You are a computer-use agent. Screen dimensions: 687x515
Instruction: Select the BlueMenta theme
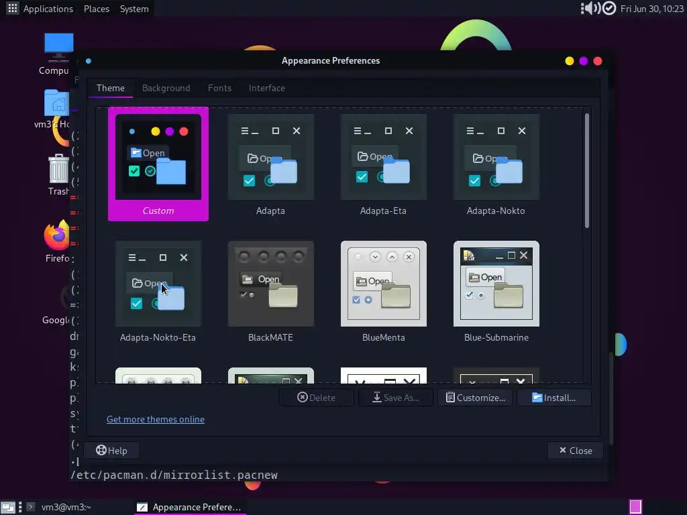(x=383, y=291)
